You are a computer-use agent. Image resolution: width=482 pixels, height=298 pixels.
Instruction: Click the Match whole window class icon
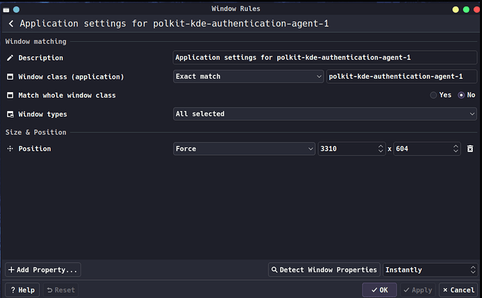click(10, 95)
